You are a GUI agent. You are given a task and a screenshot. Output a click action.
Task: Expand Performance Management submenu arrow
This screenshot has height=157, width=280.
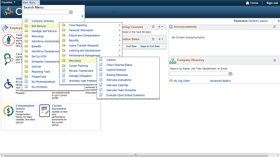(119, 55)
